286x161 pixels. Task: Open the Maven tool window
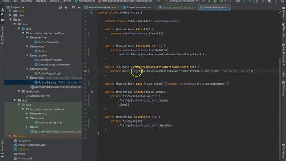[x=283, y=13]
